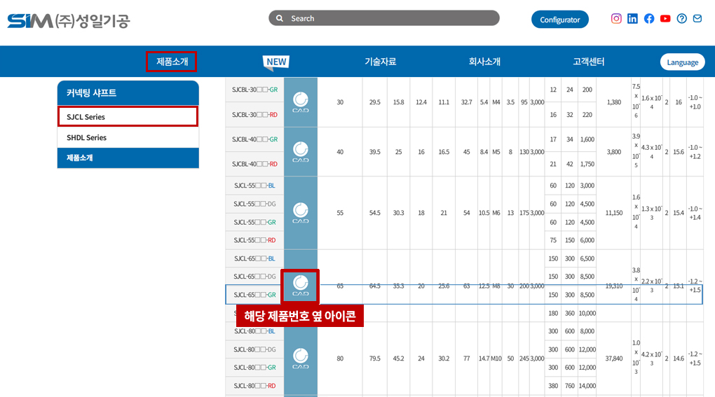Click the Language button
Screen dimensions: 715x397
coord(682,62)
